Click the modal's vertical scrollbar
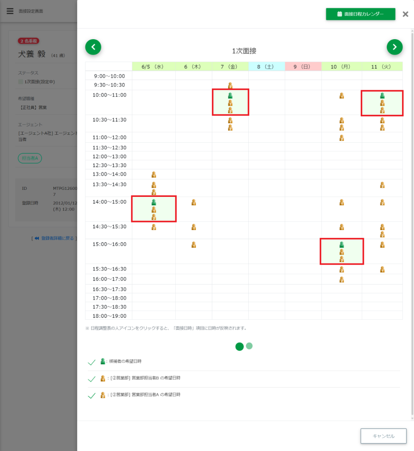This screenshot has height=451, width=414. tap(412, 220)
